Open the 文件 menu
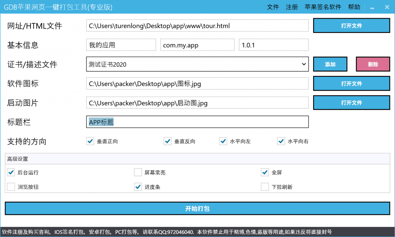This screenshot has height=237, width=395. pos(273,7)
